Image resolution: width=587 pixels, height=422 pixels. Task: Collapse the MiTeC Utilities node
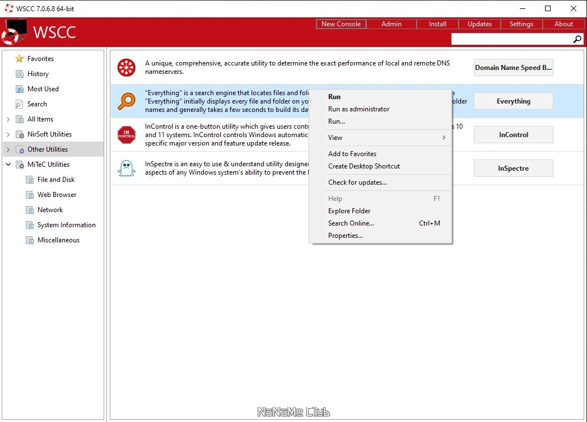[x=8, y=164]
